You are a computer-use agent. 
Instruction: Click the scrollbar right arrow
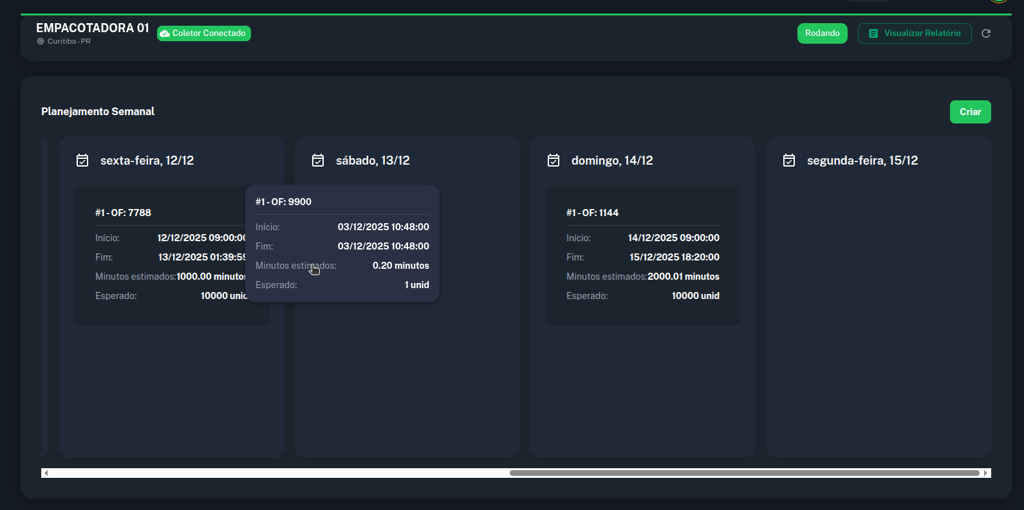click(x=985, y=473)
